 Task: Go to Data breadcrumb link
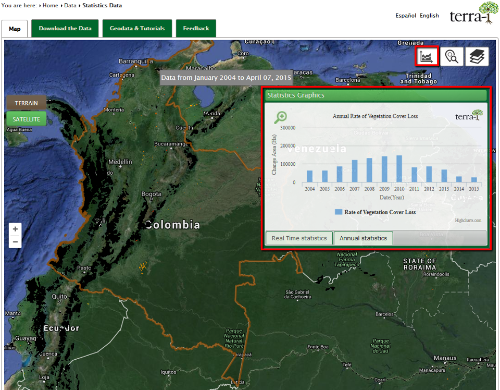point(70,5)
